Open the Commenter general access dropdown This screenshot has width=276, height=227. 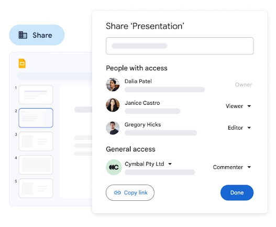pos(232,167)
